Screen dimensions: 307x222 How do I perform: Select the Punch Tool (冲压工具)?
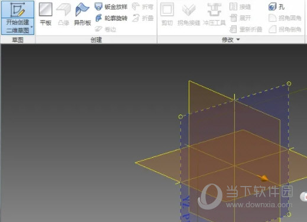[214, 15]
